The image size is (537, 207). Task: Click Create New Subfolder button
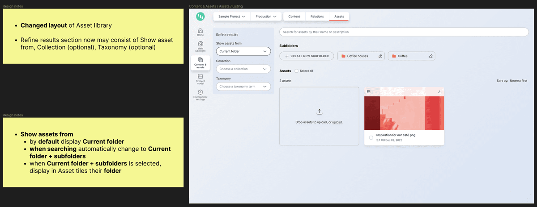click(307, 56)
